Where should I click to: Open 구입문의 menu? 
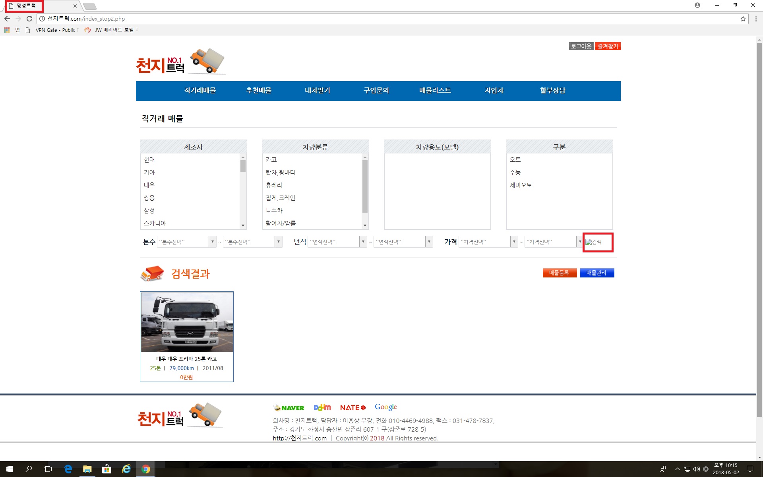pos(376,91)
